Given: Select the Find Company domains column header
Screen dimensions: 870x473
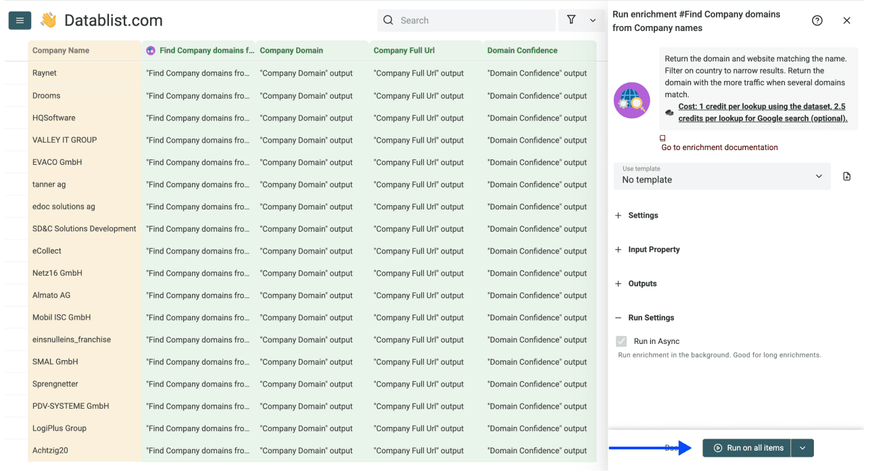Looking at the screenshot, I should point(199,51).
